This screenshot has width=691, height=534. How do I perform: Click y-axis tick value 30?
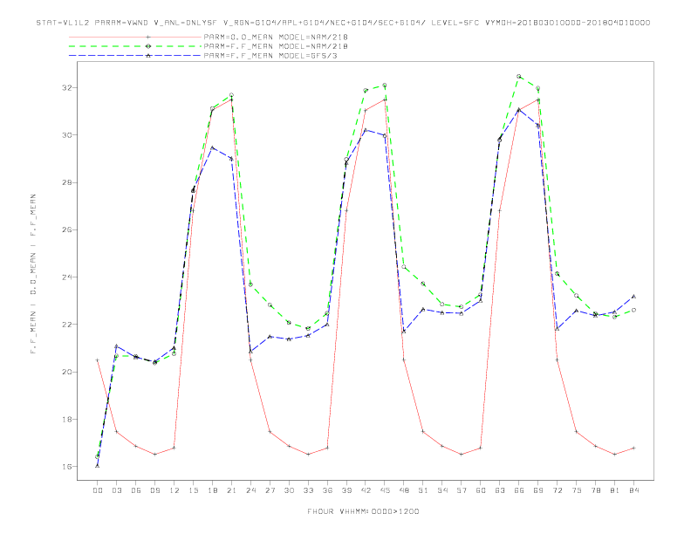[x=66, y=135]
